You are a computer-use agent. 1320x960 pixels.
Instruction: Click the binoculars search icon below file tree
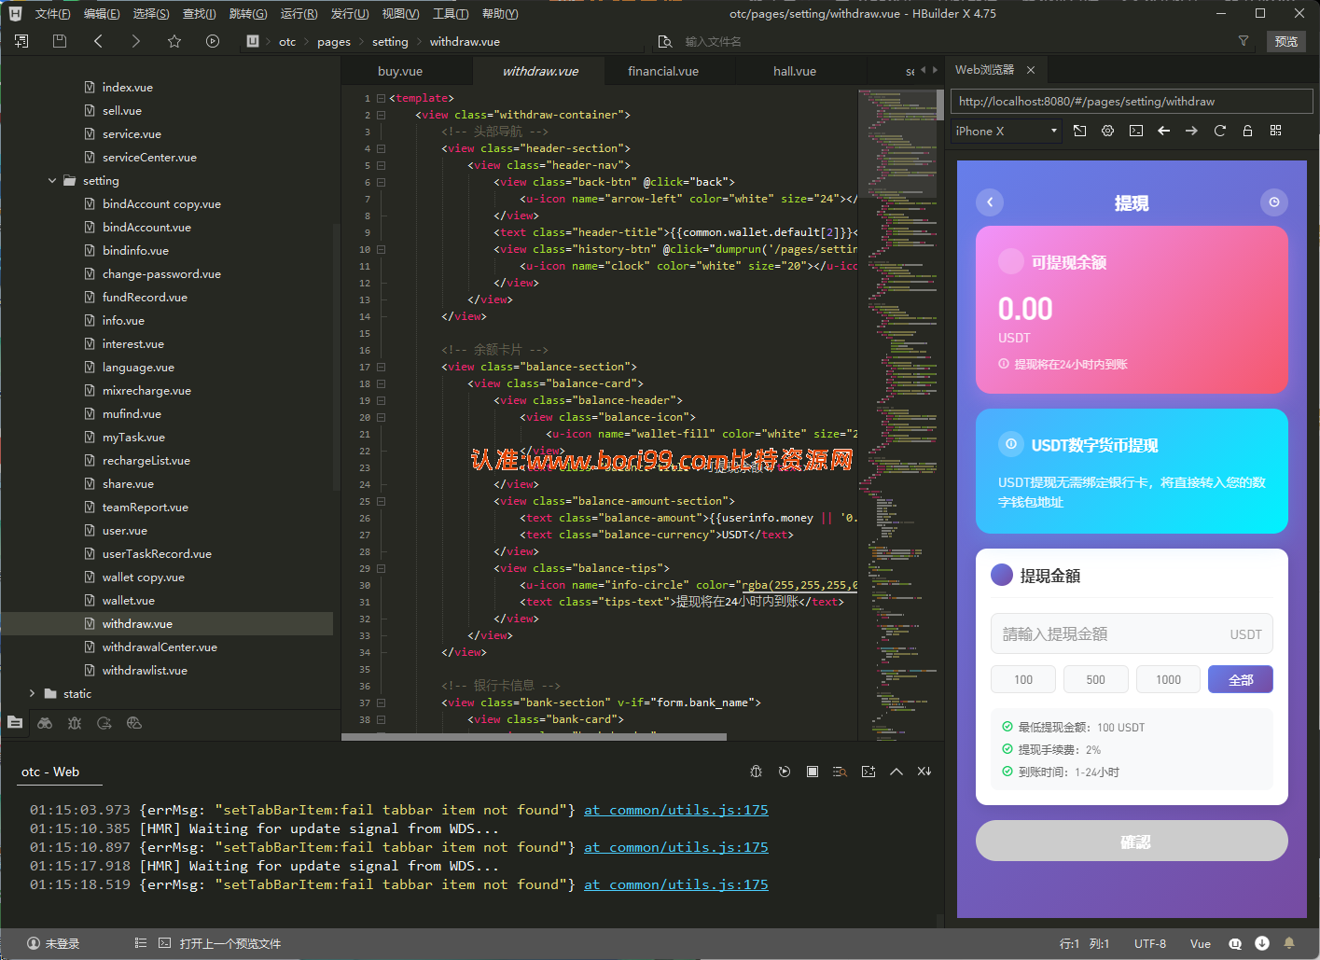click(x=45, y=723)
